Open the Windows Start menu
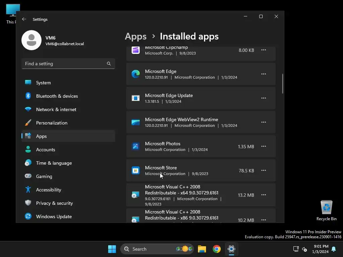 tap(112, 249)
